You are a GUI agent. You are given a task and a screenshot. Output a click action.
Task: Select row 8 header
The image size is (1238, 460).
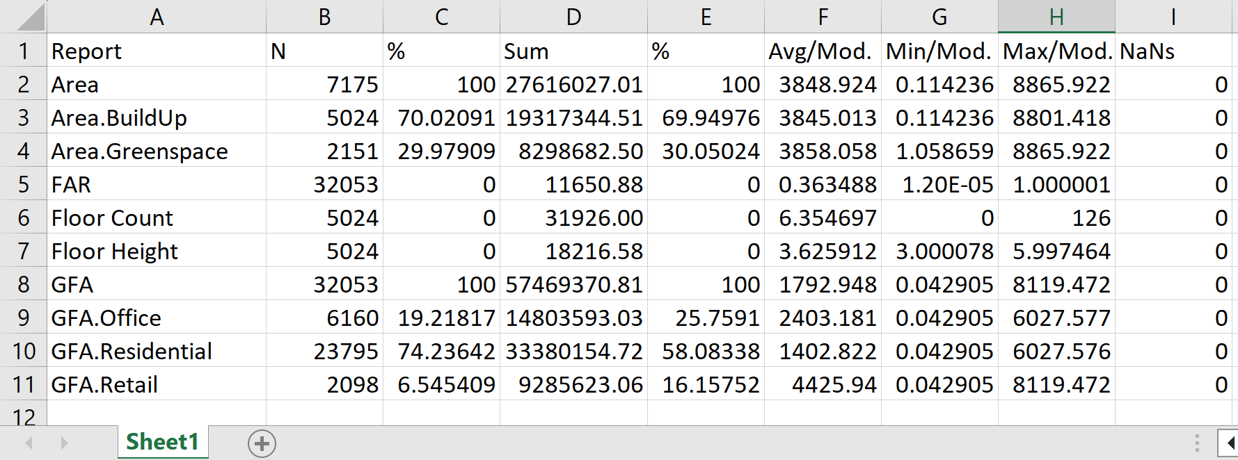(23, 284)
